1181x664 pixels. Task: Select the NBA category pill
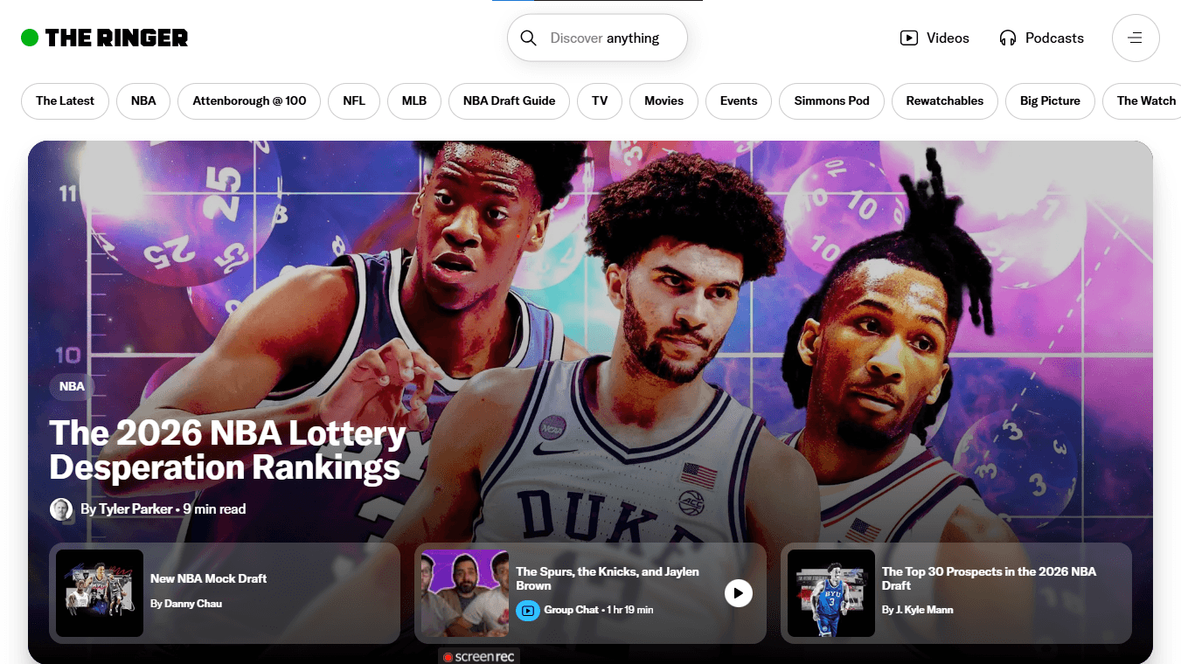tap(143, 101)
